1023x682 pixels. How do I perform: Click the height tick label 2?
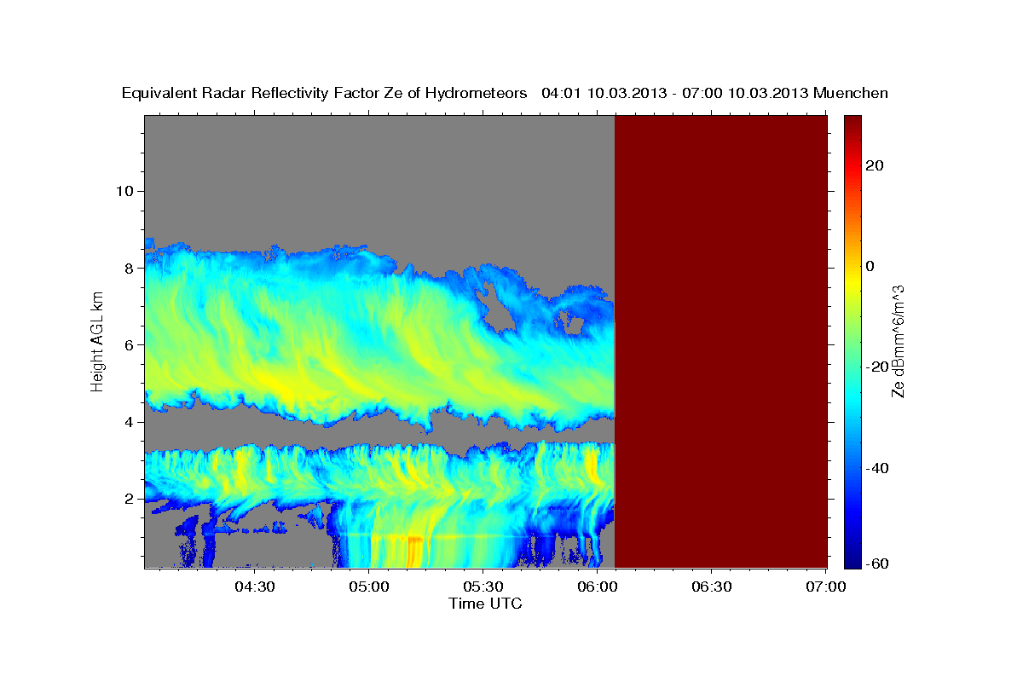point(129,499)
